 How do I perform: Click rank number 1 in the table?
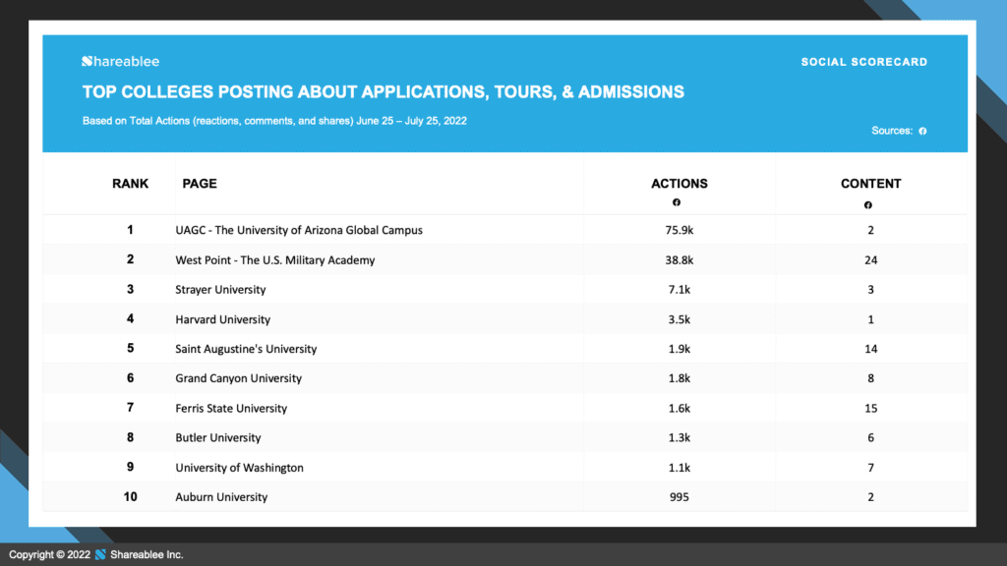point(131,230)
